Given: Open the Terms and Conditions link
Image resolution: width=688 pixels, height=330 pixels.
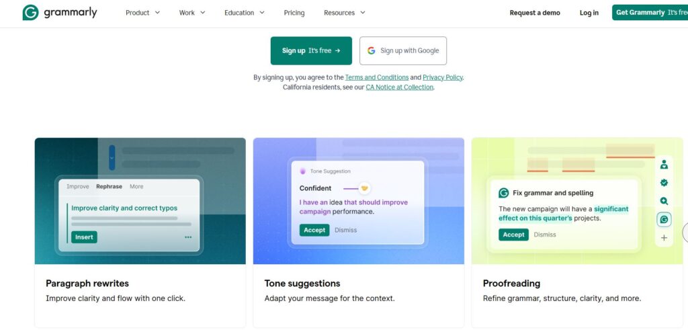Looking at the screenshot, I should (x=376, y=77).
